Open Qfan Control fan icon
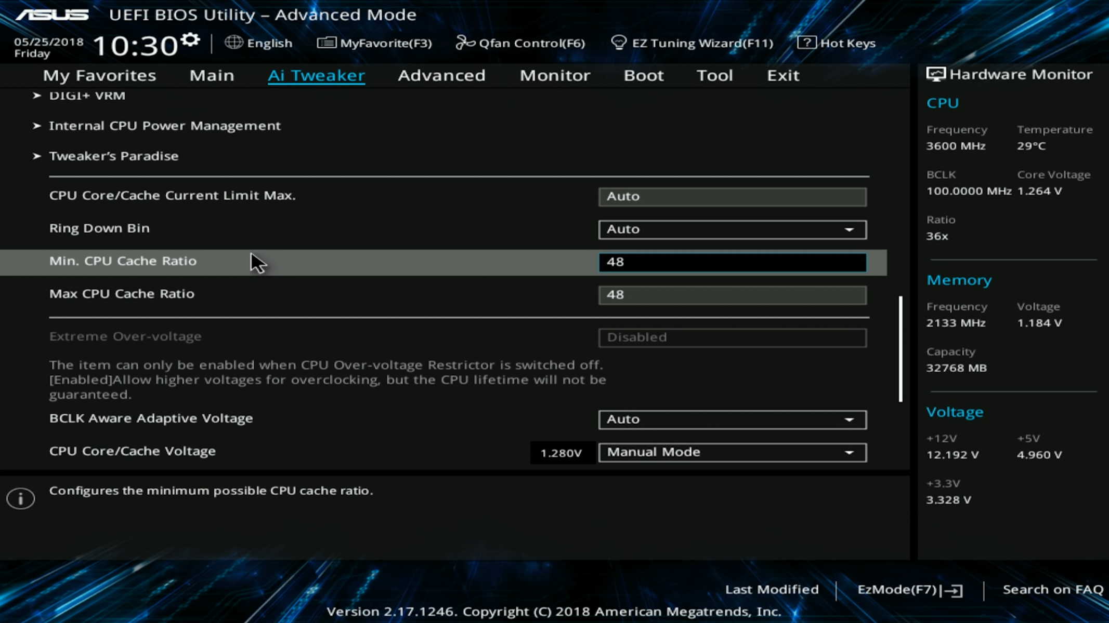Image resolution: width=1109 pixels, height=623 pixels. click(465, 43)
